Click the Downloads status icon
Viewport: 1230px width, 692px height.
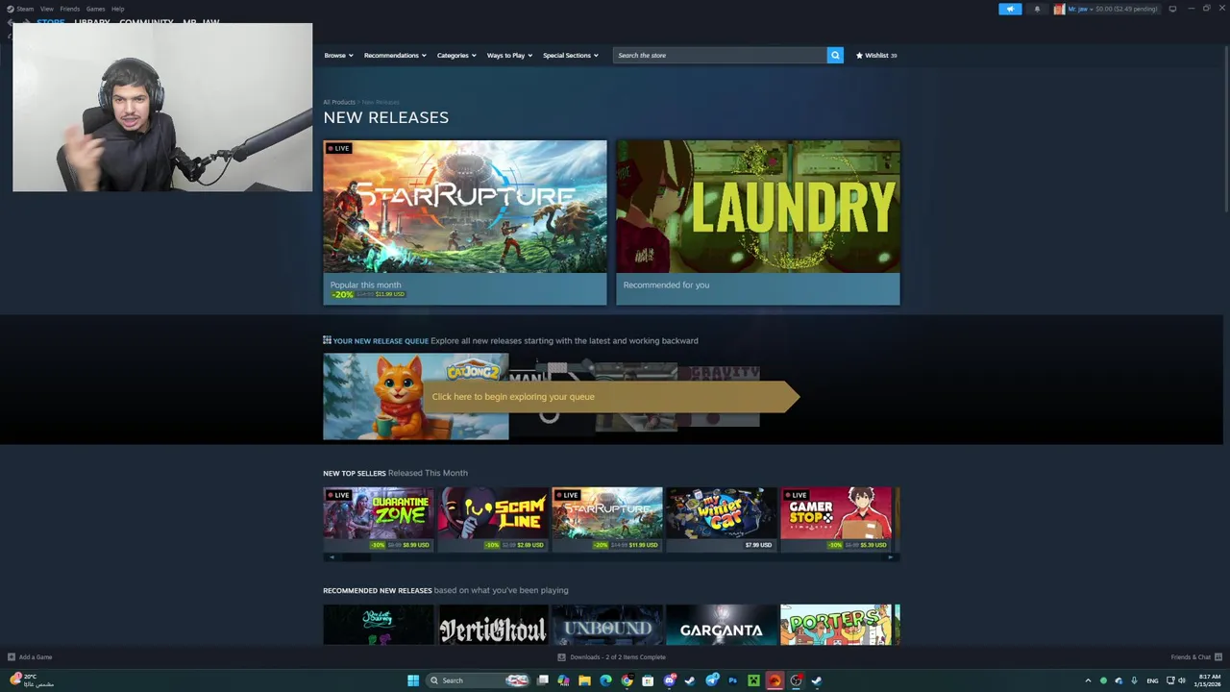click(x=562, y=657)
